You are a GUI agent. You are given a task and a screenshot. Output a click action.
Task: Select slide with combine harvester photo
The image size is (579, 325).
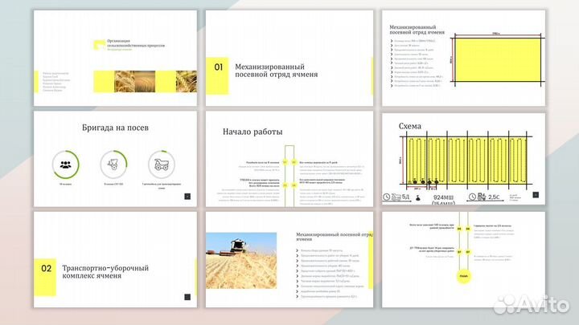coord(289,259)
